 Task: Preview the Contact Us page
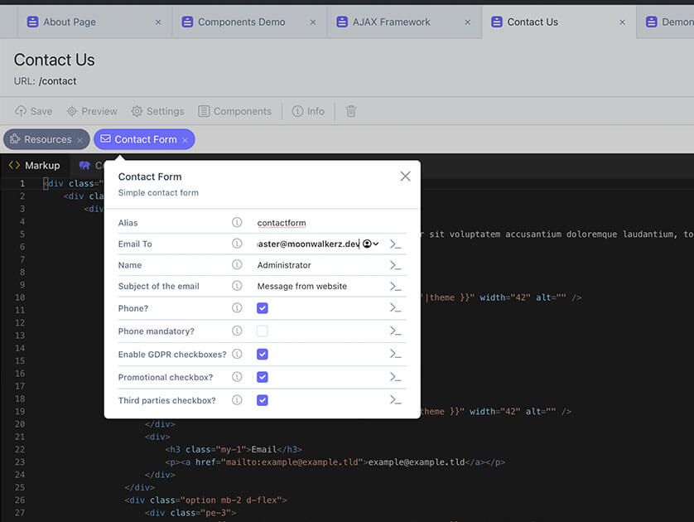click(x=92, y=111)
